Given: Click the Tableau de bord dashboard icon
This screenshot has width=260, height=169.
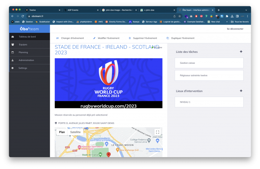Looking at the screenshot, I should tap(13, 37).
